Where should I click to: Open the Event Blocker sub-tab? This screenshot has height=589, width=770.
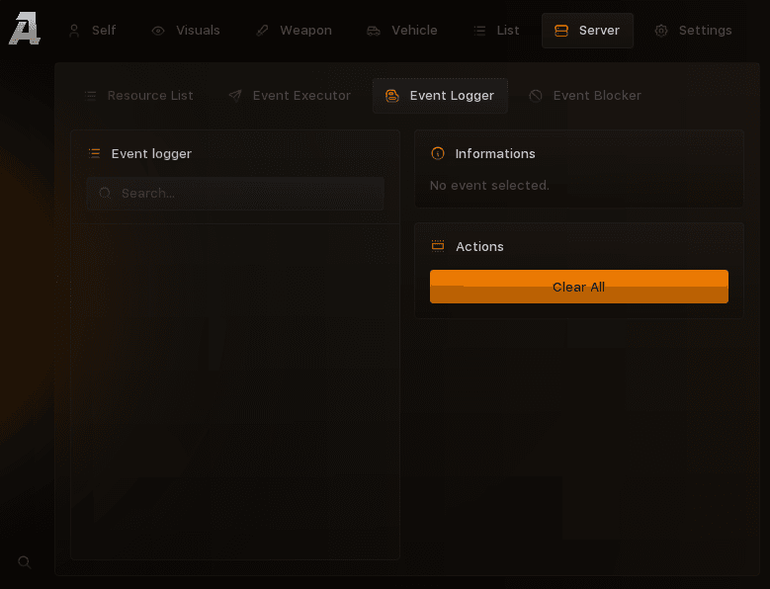(x=585, y=96)
